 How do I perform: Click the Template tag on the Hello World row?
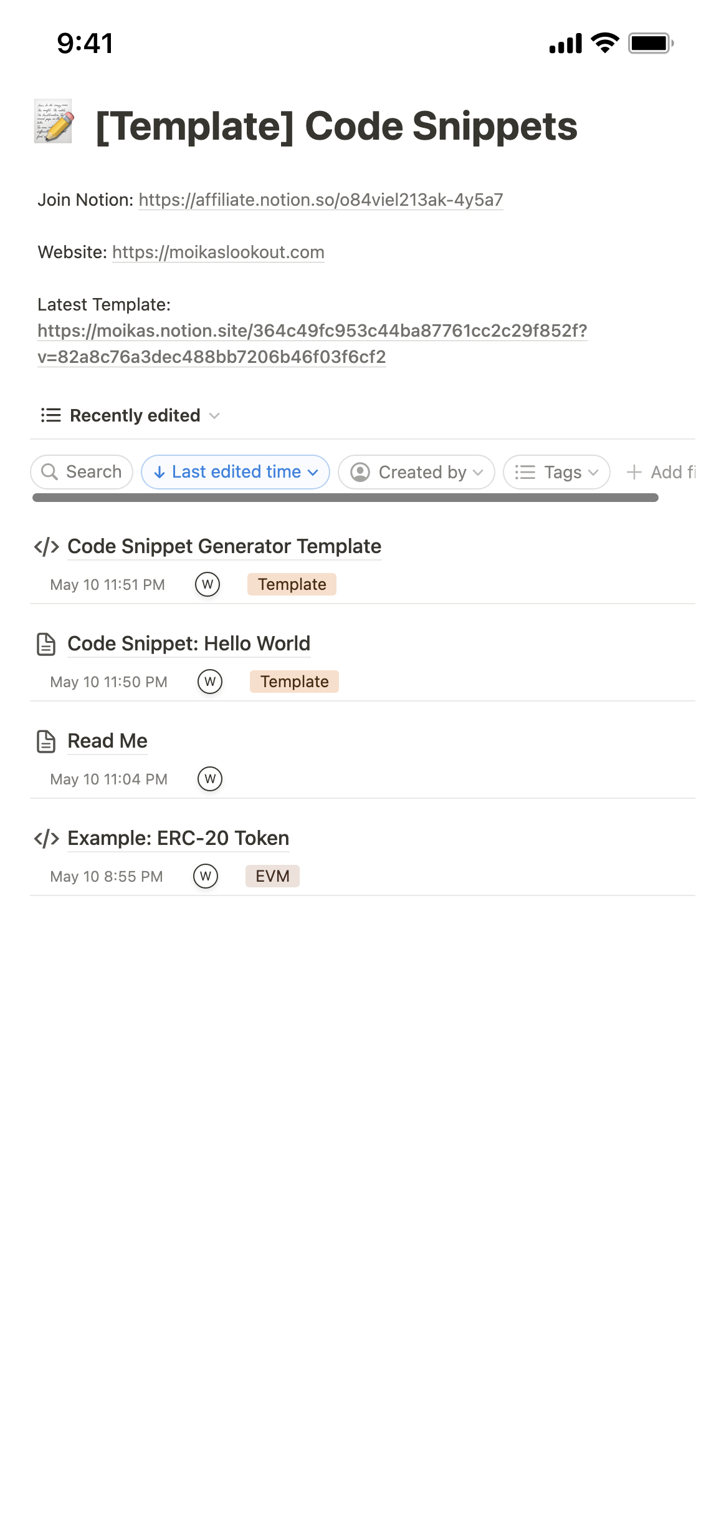294,682
